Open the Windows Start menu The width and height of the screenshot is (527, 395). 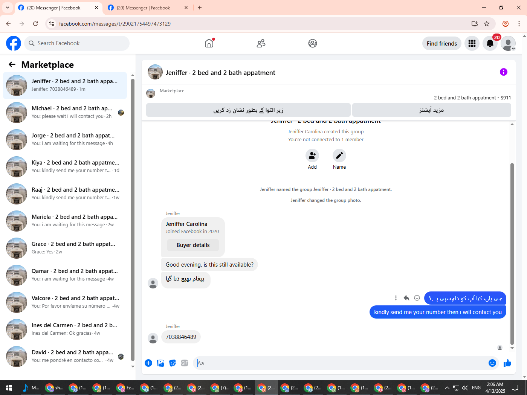click(x=9, y=387)
